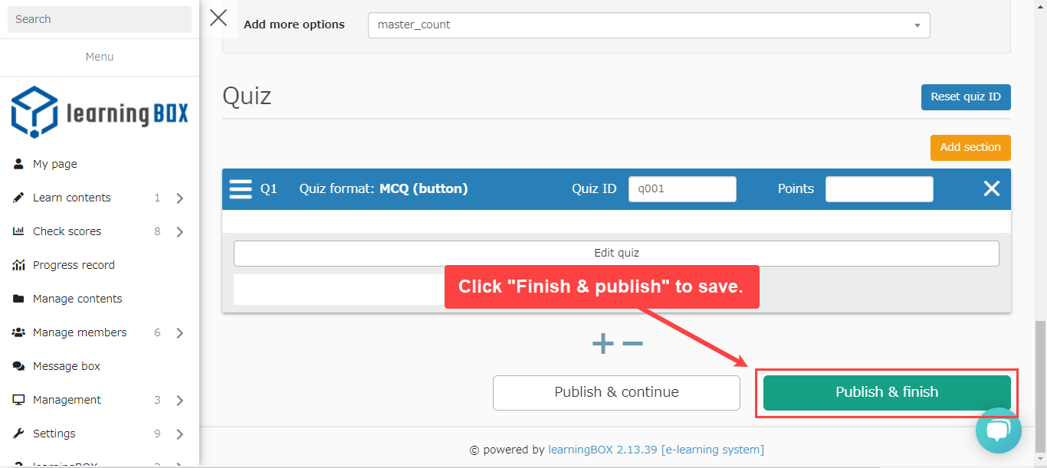The height and width of the screenshot is (468, 1047).
Task: Click the learningBOX logo
Action: (x=100, y=113)
